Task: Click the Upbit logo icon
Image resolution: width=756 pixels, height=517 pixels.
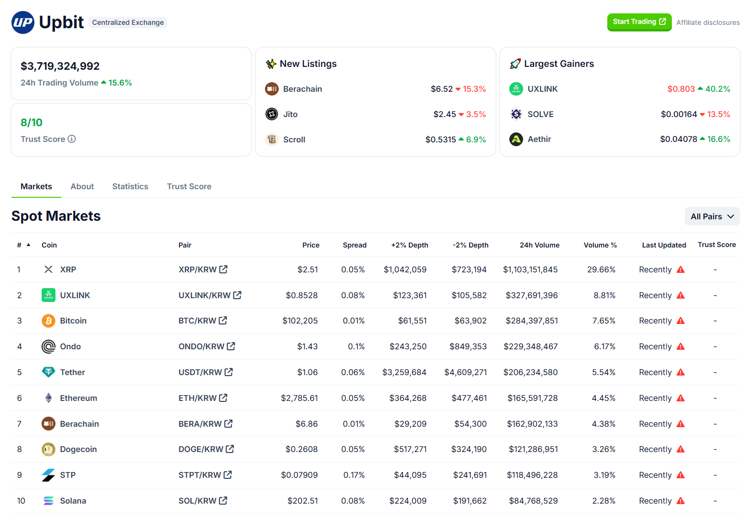Action: 23,22
